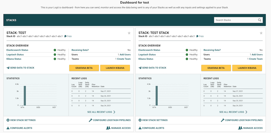Select Sep 26, 2021 log row in TEST STACK
This screenshot has width=271, height=133.
(x=233, y=96)
